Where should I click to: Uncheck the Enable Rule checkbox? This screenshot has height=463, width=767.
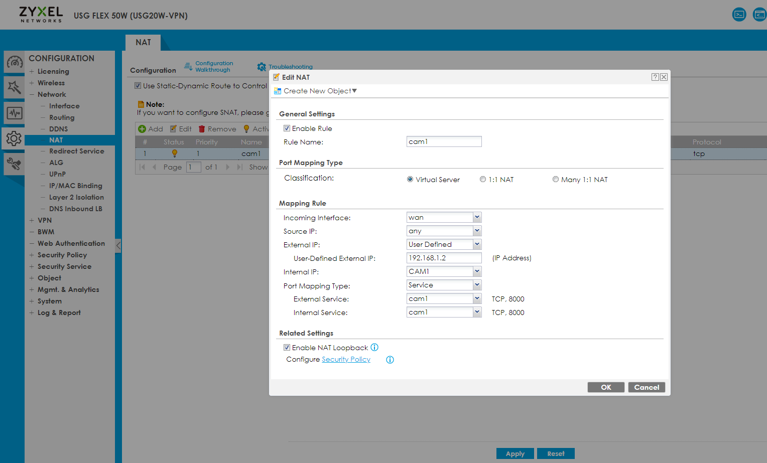click(x=287, y=128)
